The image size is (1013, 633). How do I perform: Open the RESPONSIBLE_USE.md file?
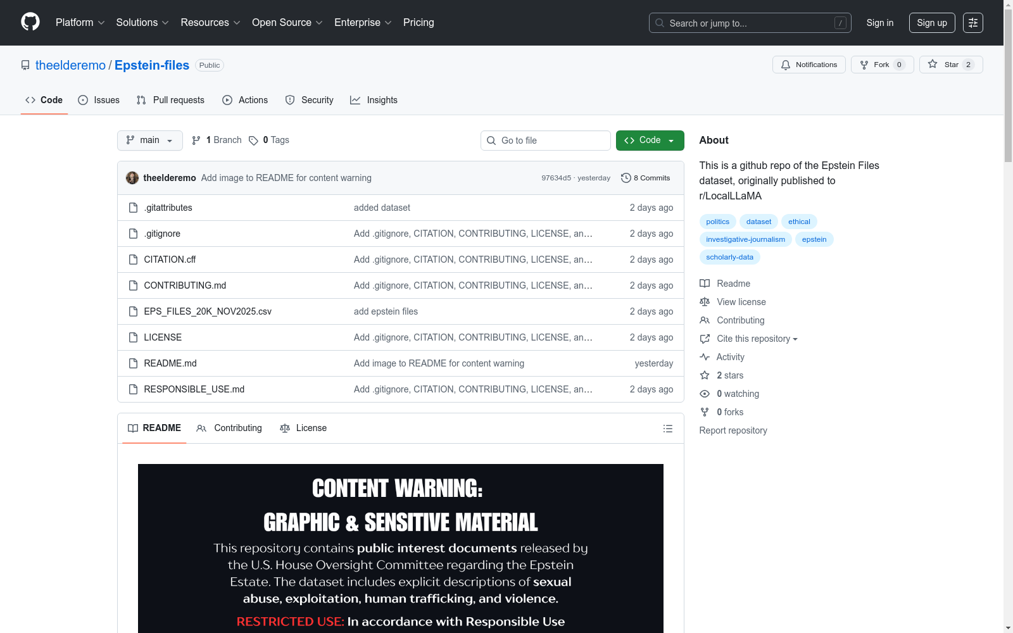click(194, 389)
